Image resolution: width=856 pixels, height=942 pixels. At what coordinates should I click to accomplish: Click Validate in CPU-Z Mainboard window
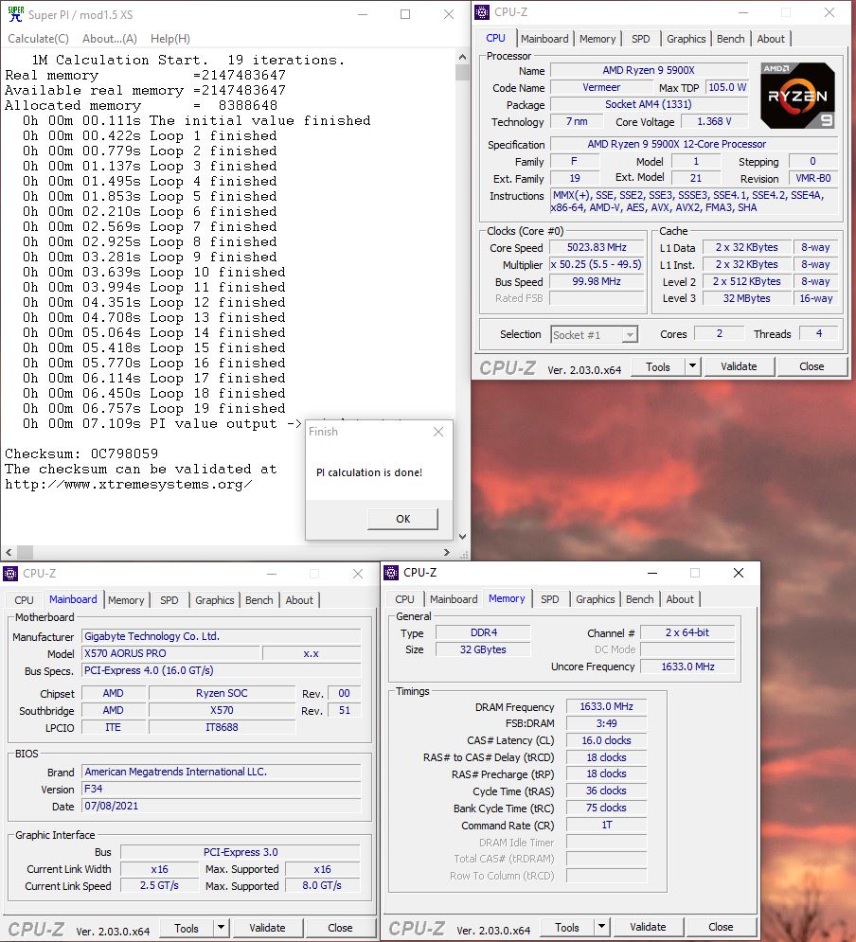[x=267, y=928]
